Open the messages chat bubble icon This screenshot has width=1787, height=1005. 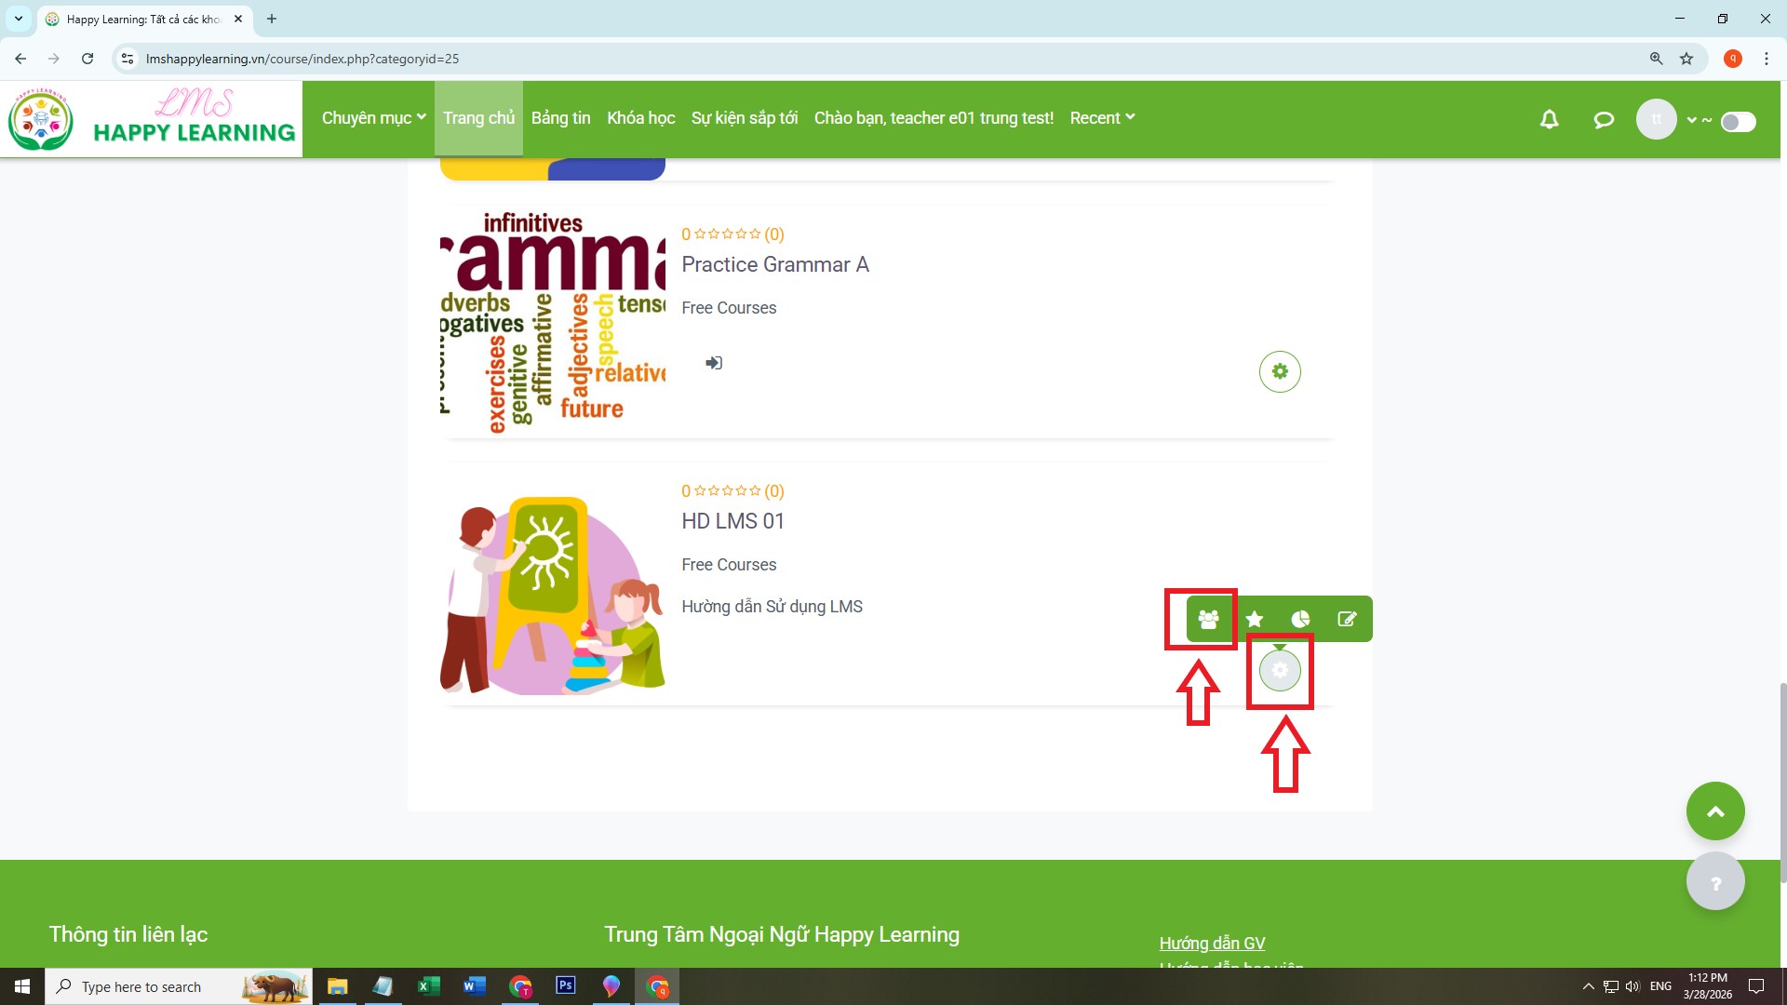(x=1603, y=119)
